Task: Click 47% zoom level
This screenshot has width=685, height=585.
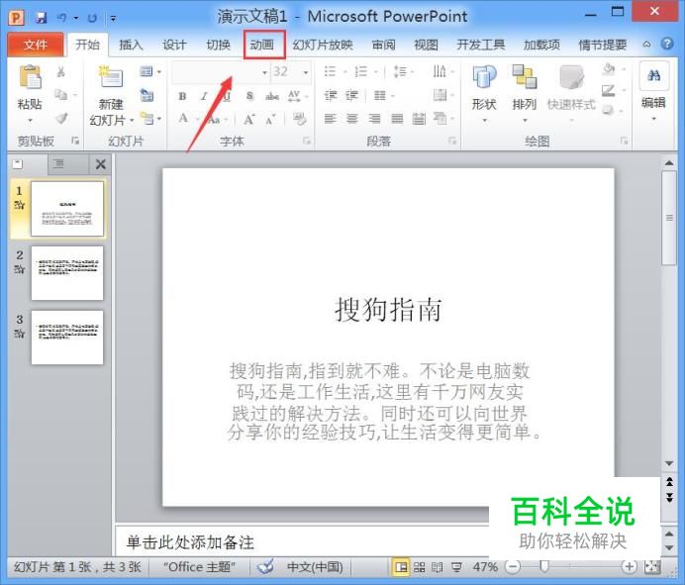Action: coord(485,567)
